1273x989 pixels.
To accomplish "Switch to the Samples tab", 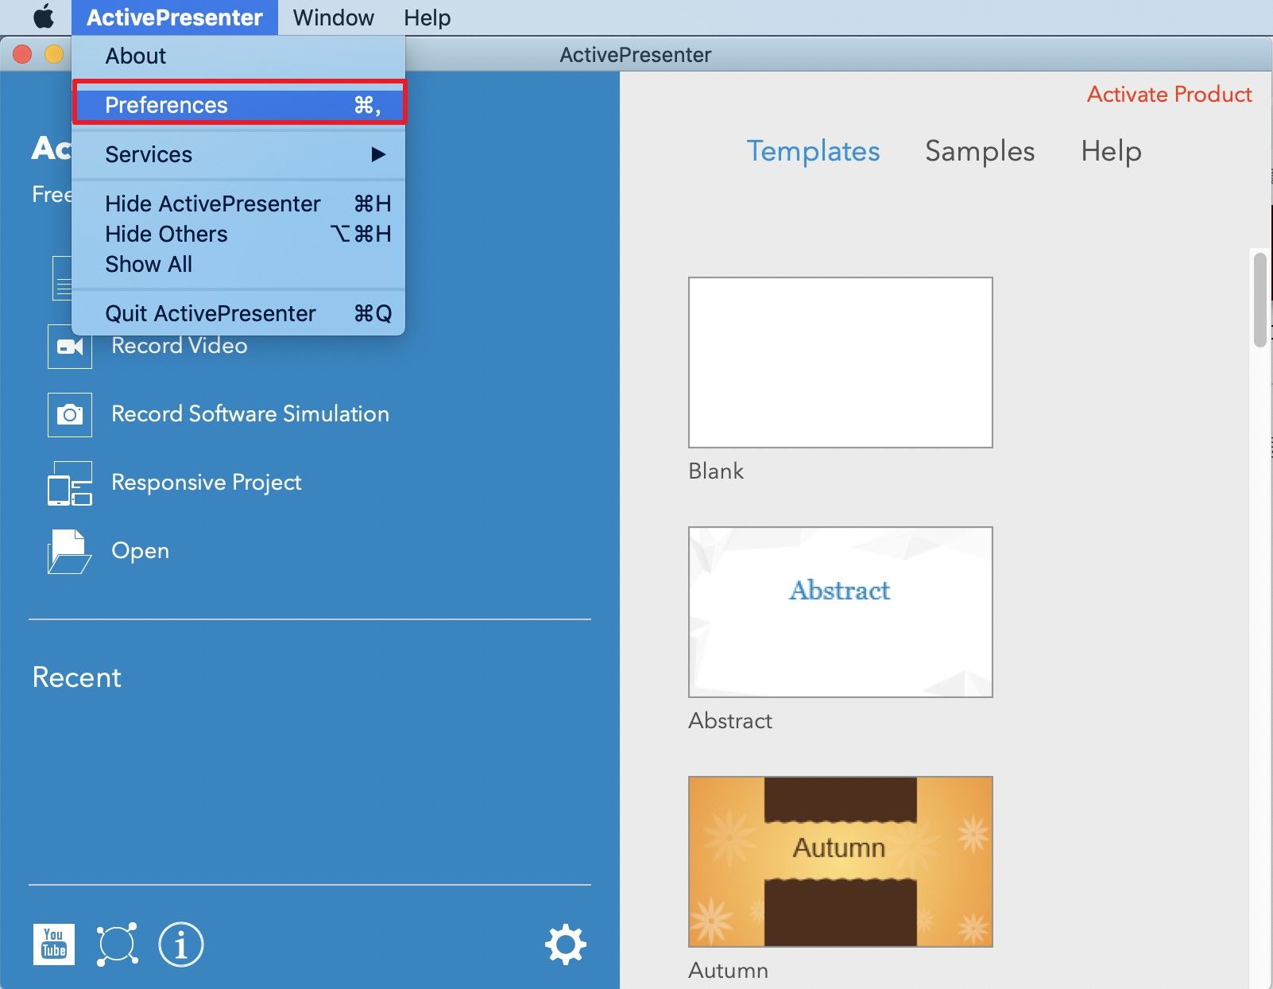I will pyautogui.click(x=980, y=151).
